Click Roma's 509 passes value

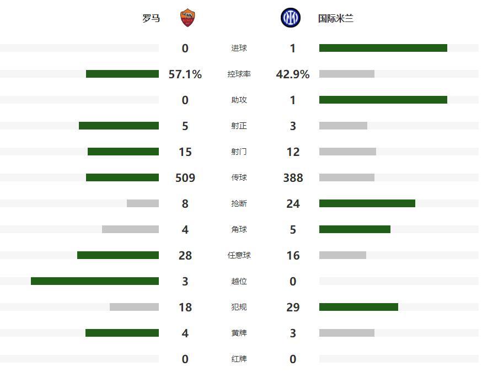click(185, 178)
